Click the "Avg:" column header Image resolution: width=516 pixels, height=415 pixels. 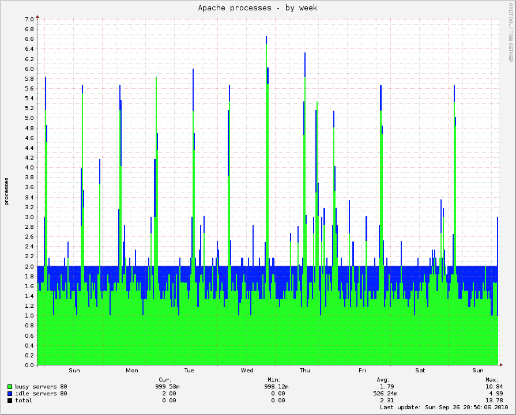tap(383, 380)
